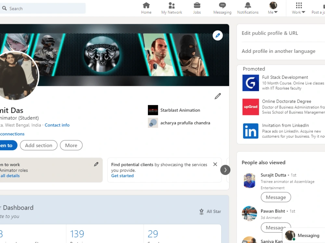Open Online Doctorate Degree promoted title
The image size is (325, 243).
286,101
